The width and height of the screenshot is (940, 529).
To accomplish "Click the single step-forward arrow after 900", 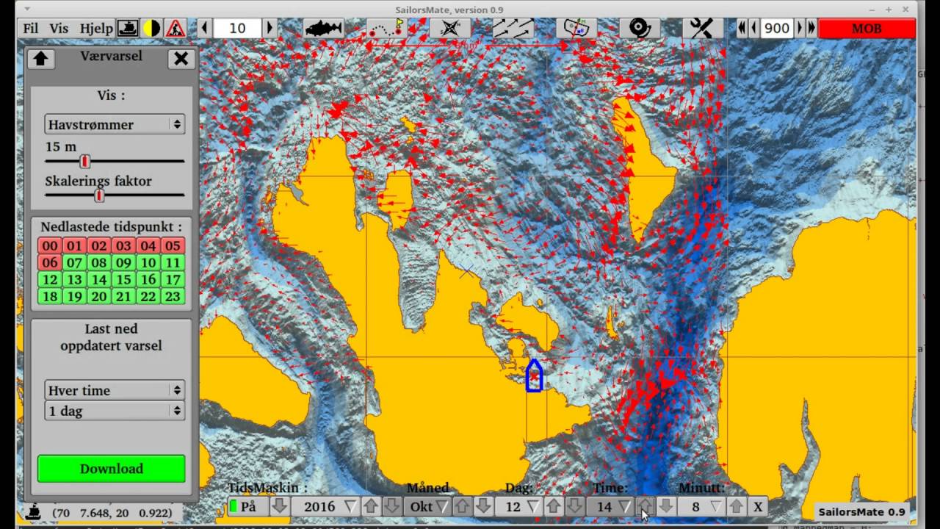I will 800,29.
